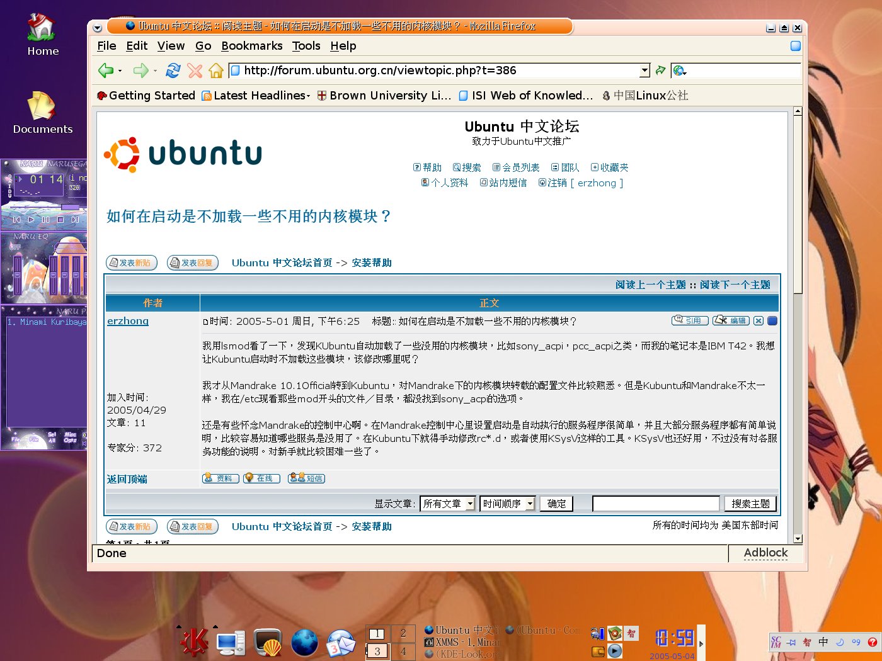
Task: Open the File menu
Action: coord(106,46)
